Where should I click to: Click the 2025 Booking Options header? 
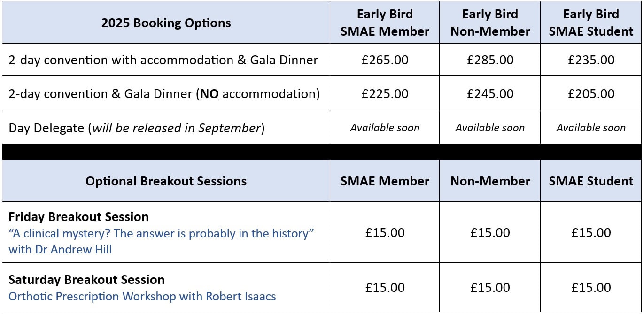166,23
